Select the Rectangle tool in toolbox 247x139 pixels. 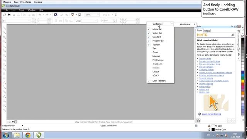(4, 56)
